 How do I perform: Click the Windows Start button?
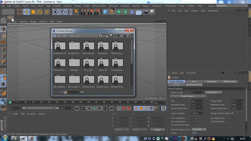click(x=5, y=138)
